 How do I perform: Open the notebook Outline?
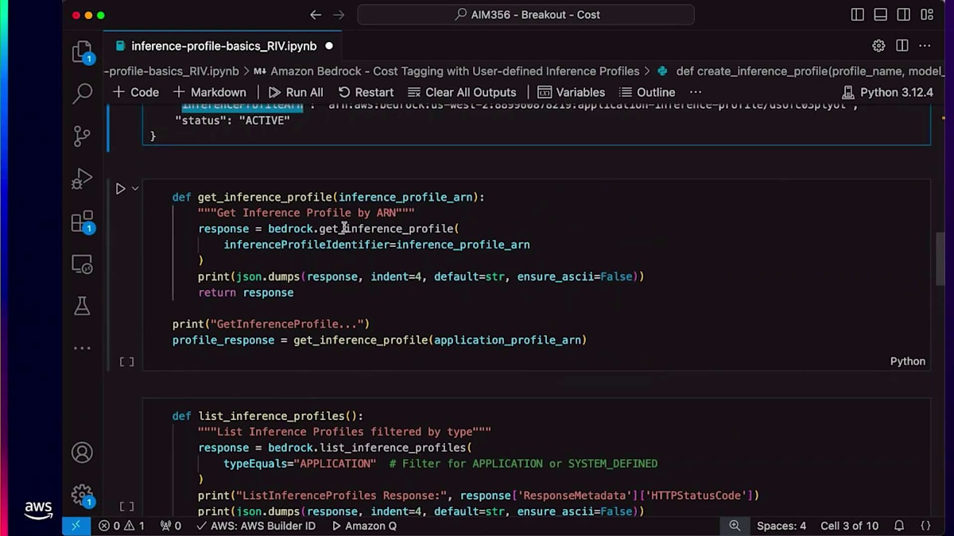[x=647, y=92]
